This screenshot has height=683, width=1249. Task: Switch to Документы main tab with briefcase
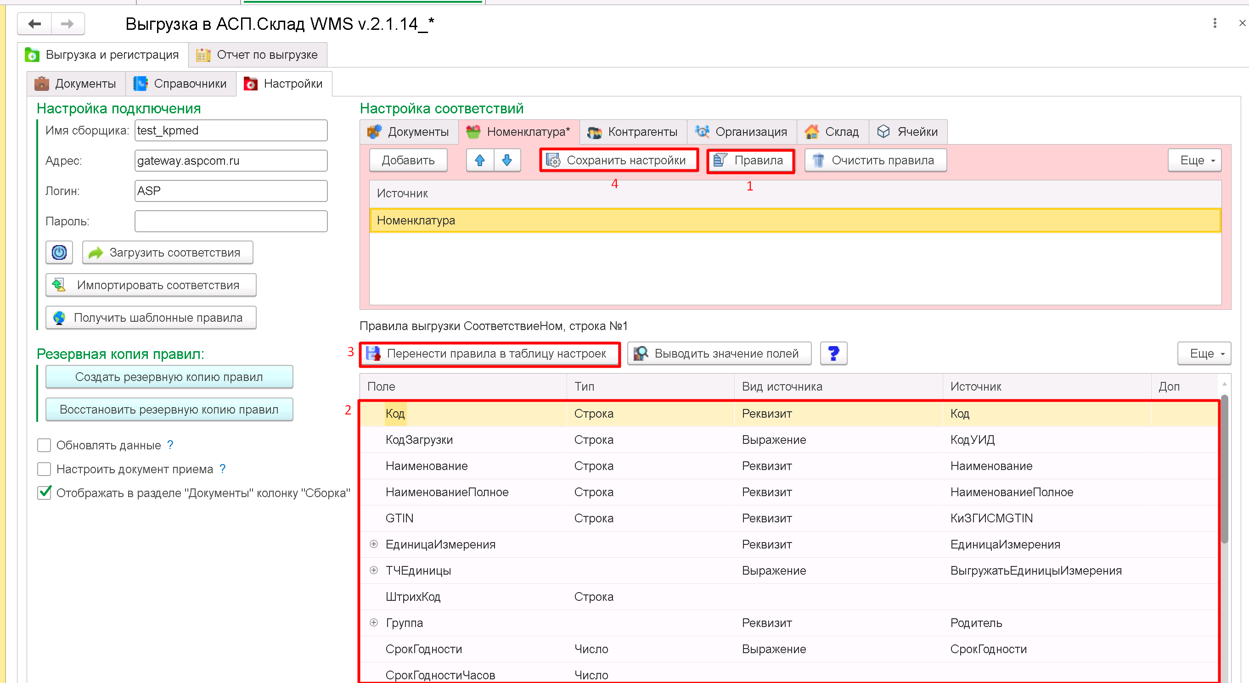pyautogui.click(x=76, y=84)
